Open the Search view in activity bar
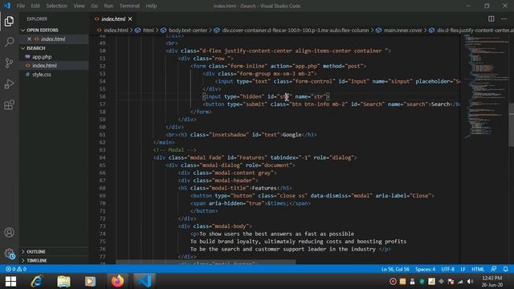Screen dimensions: 514x289 tap(9, 42)
